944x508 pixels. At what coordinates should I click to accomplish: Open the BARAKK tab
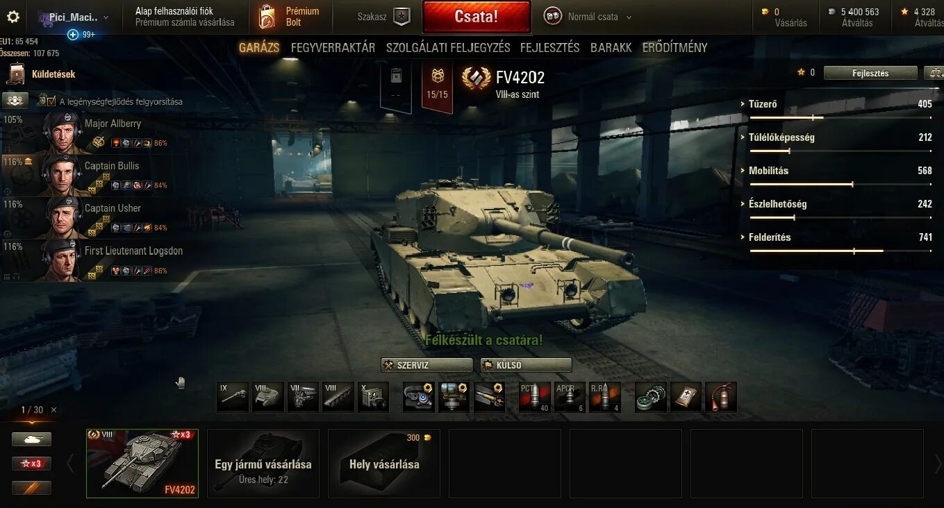(611, 48)
